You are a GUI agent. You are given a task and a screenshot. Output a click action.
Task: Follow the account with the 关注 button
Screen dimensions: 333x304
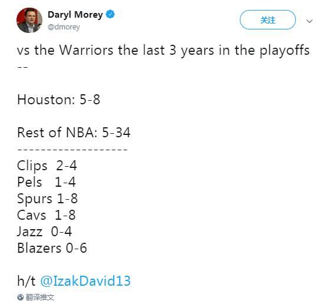click(268, 20)
